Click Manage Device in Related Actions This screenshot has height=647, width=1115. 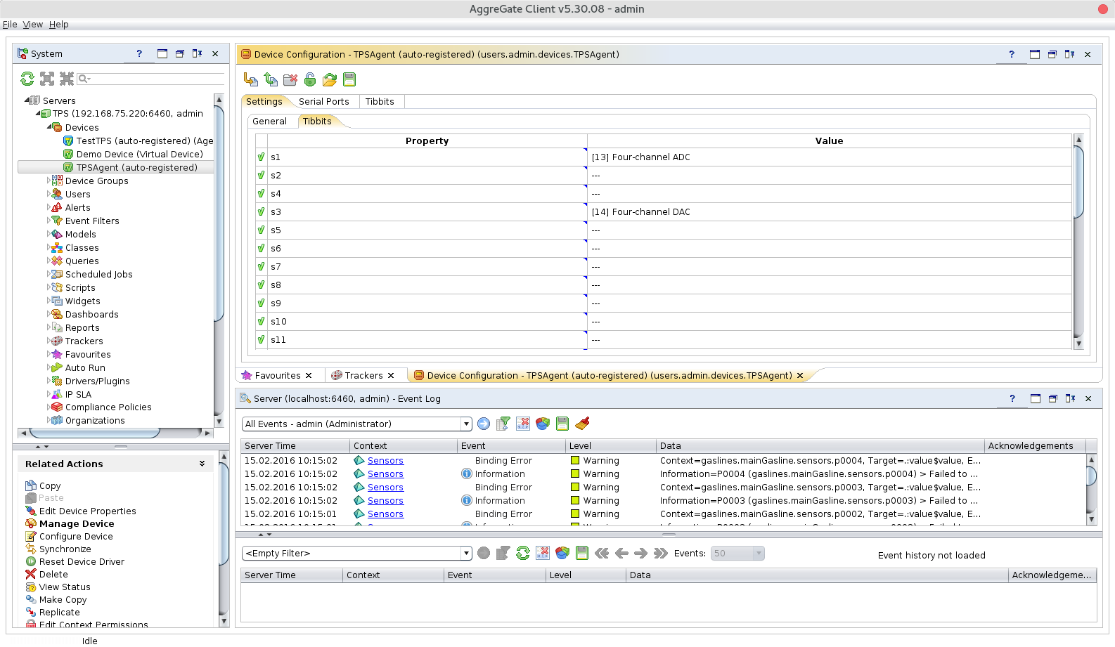pyautogui.click(x=77, y=523)
